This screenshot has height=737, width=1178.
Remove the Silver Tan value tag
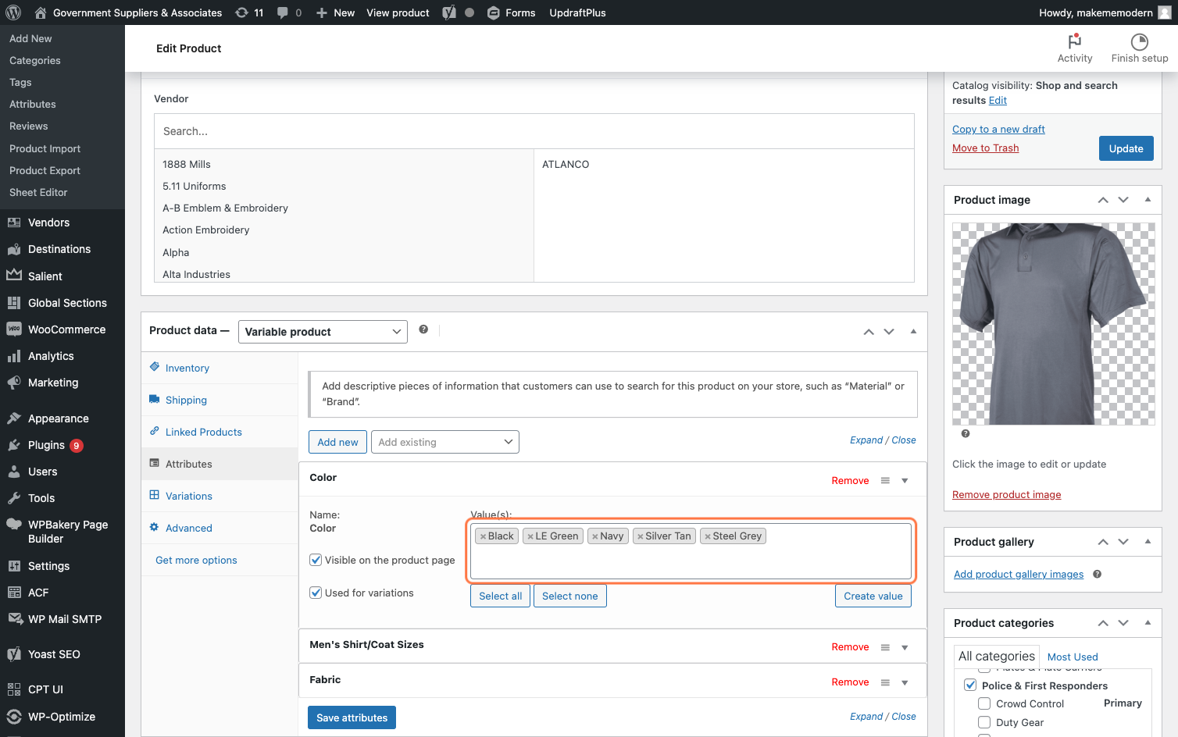[641, 536]
